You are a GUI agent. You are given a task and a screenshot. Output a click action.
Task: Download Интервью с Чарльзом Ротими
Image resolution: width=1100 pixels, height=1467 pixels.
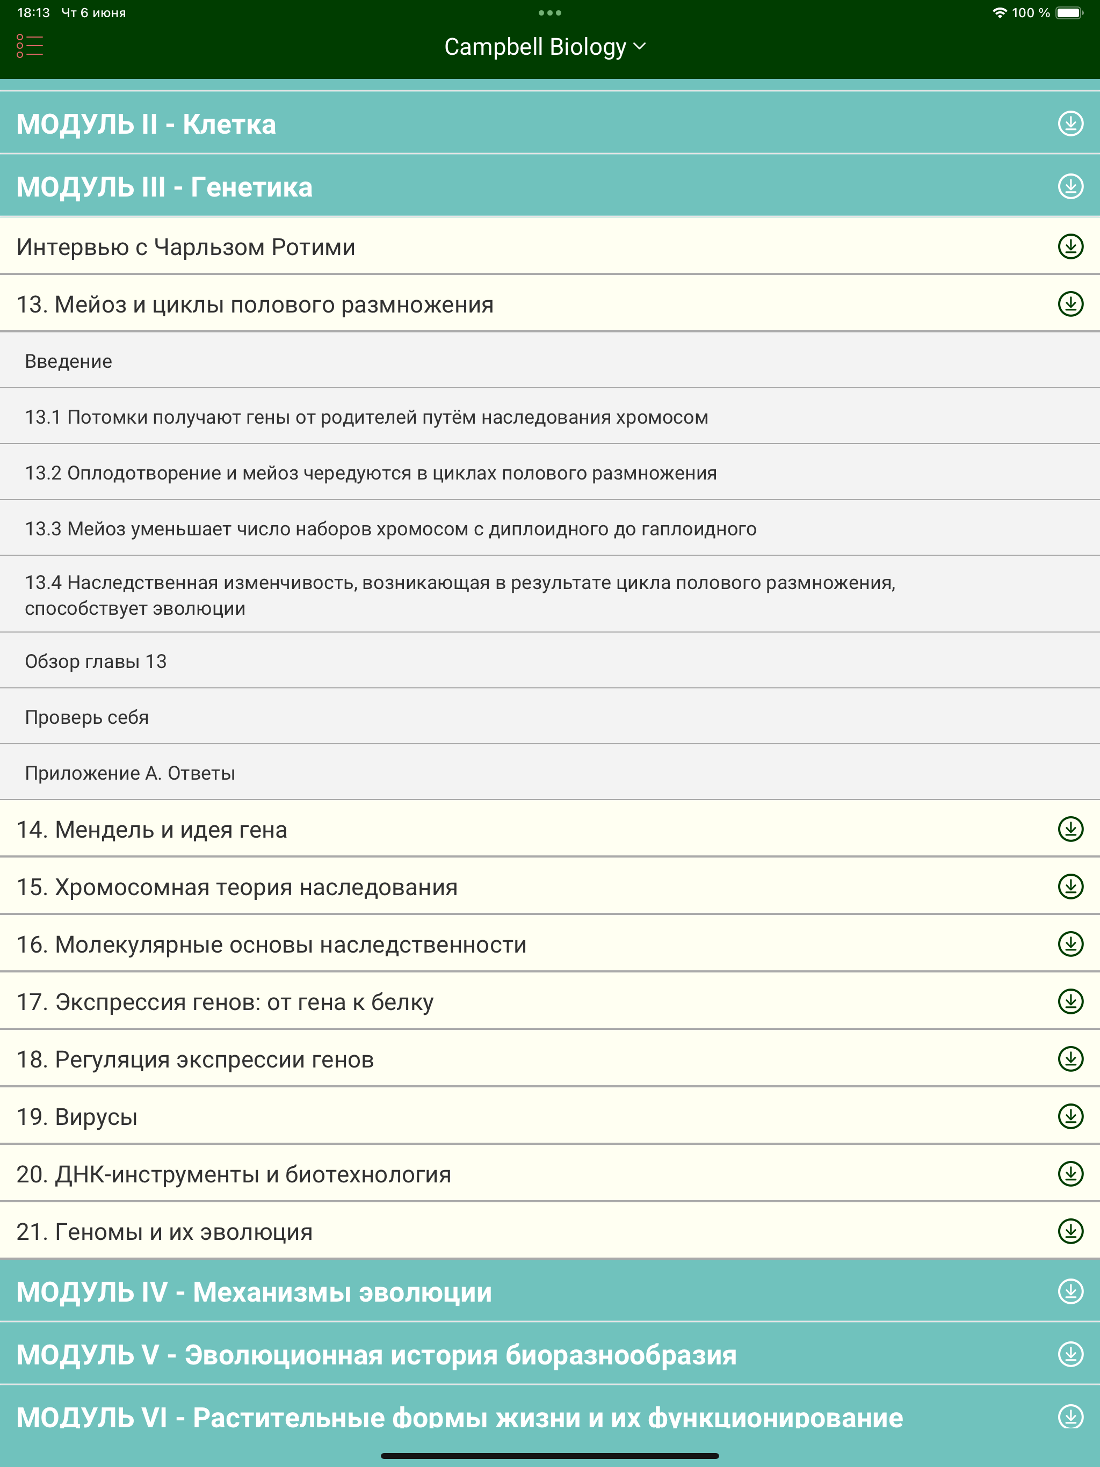click(x=1070, y=246)
